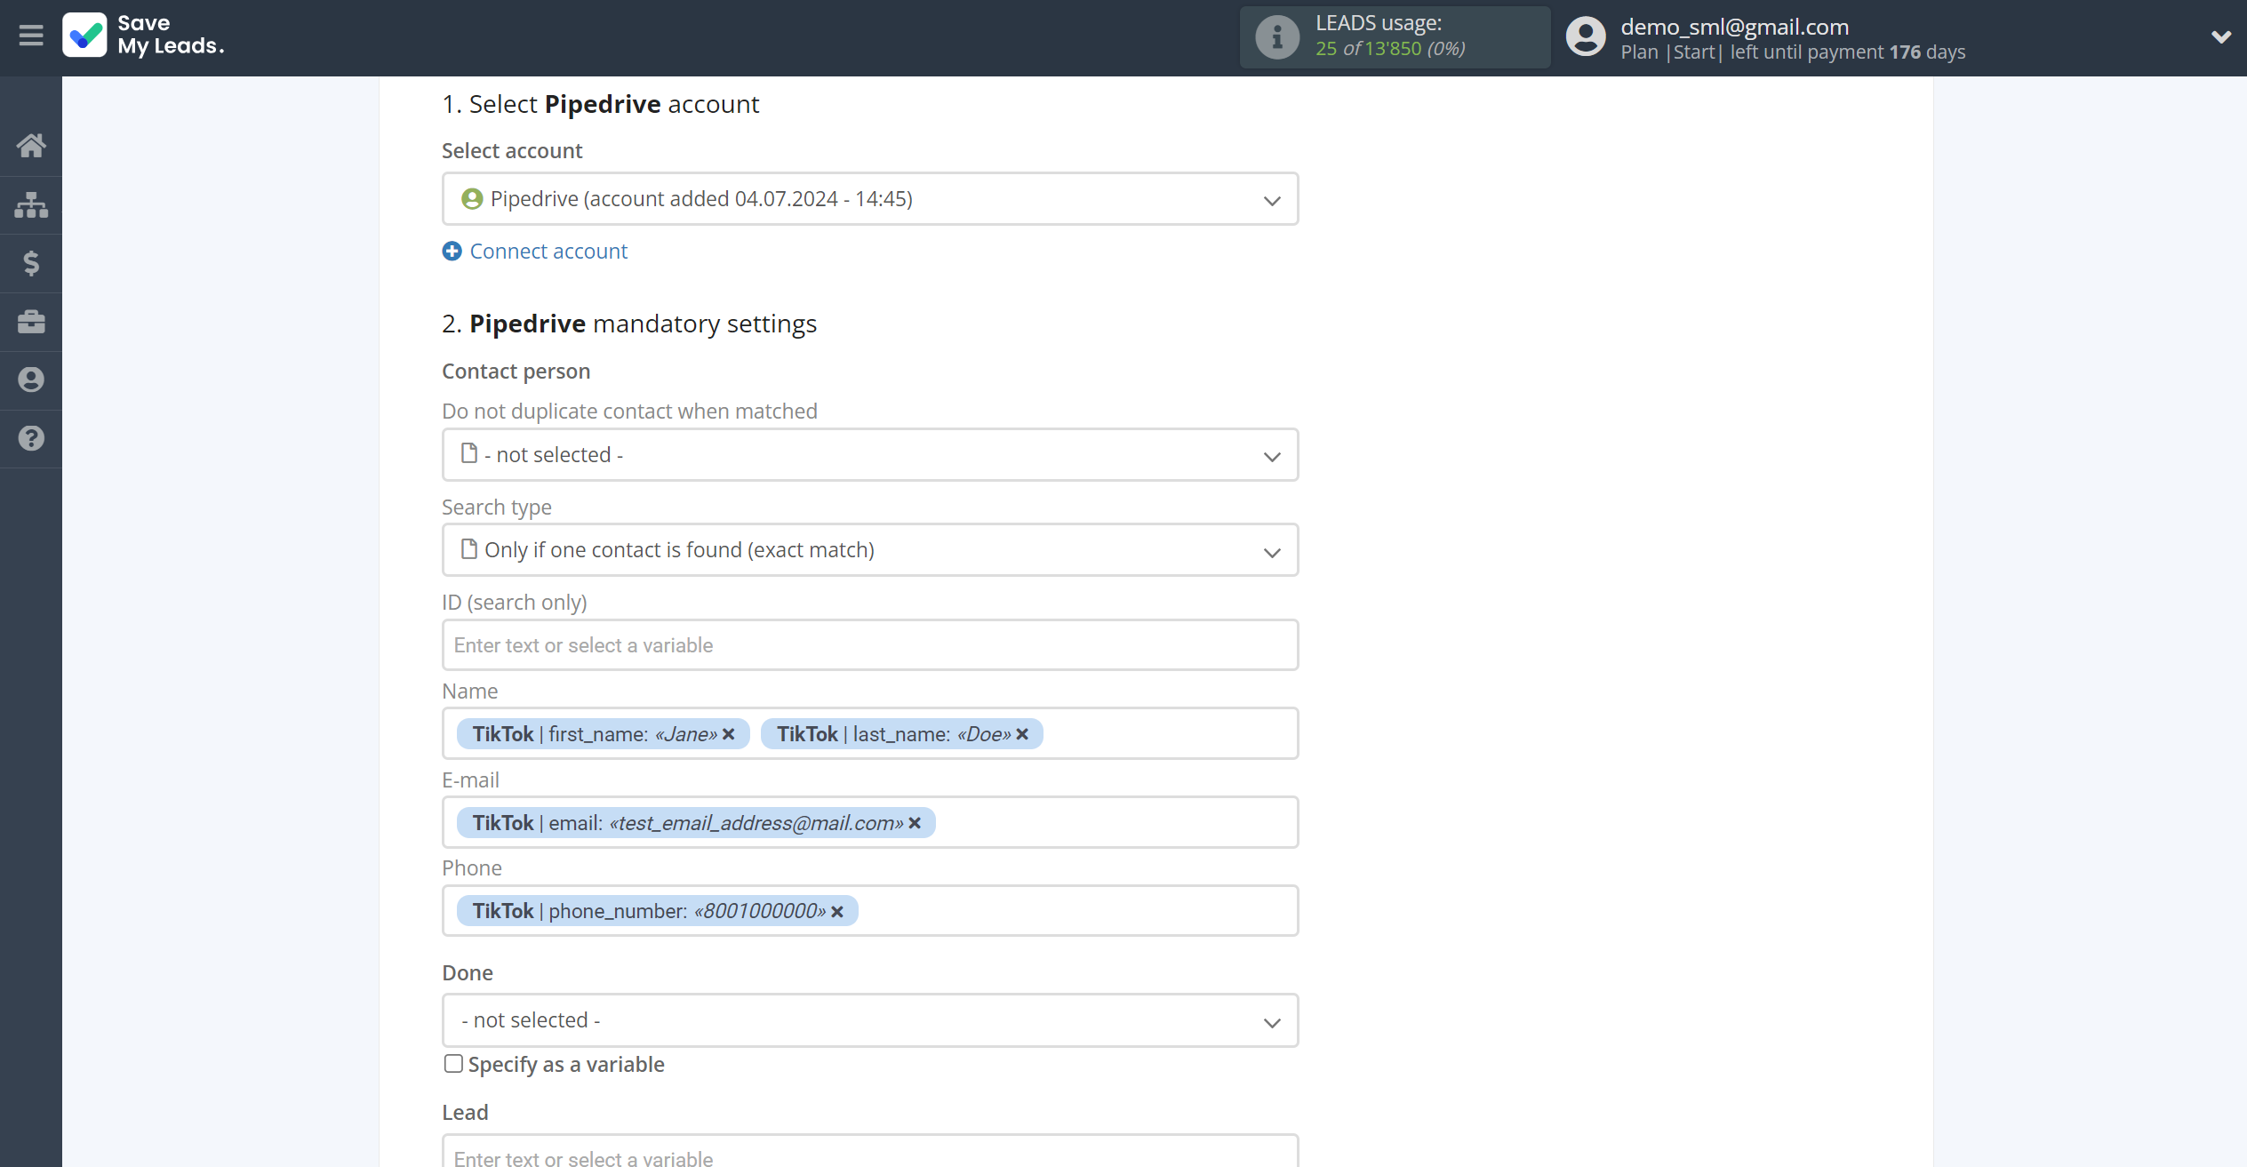This screenshot has height=1167, width=2247.
Task: Click the demo_sml@gmail.com account text
Action: coord(1734,27)
